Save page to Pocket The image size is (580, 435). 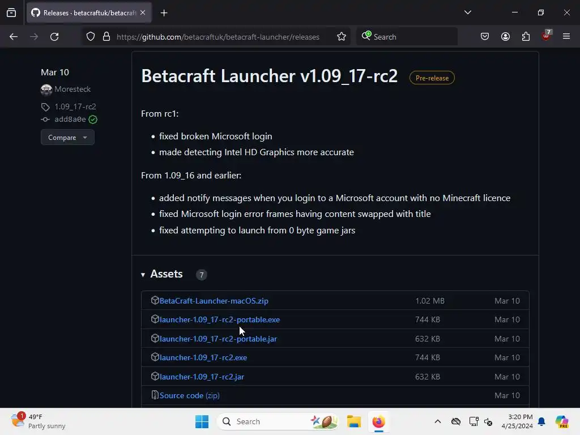pos(485,37)
